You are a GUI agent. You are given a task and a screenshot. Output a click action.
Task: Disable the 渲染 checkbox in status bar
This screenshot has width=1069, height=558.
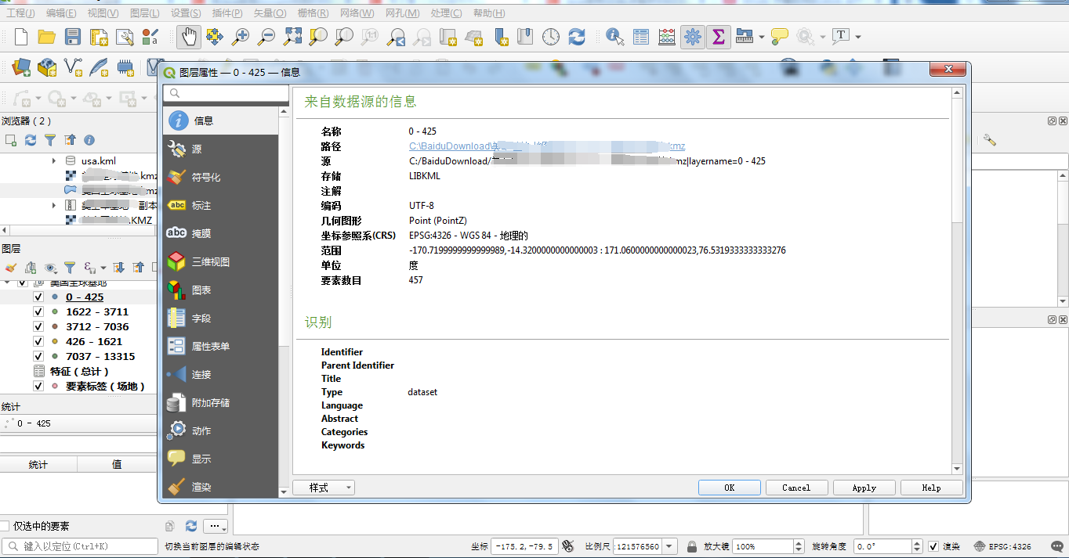click(935, 545)
